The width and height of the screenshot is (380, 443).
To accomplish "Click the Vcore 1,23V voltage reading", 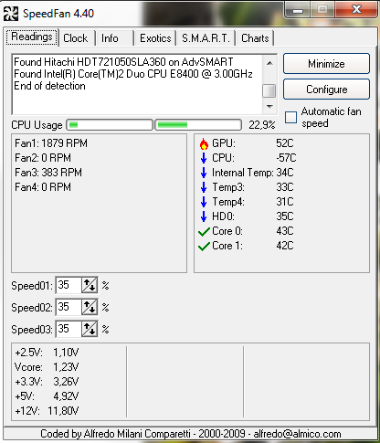I will (x=47, y=367).
